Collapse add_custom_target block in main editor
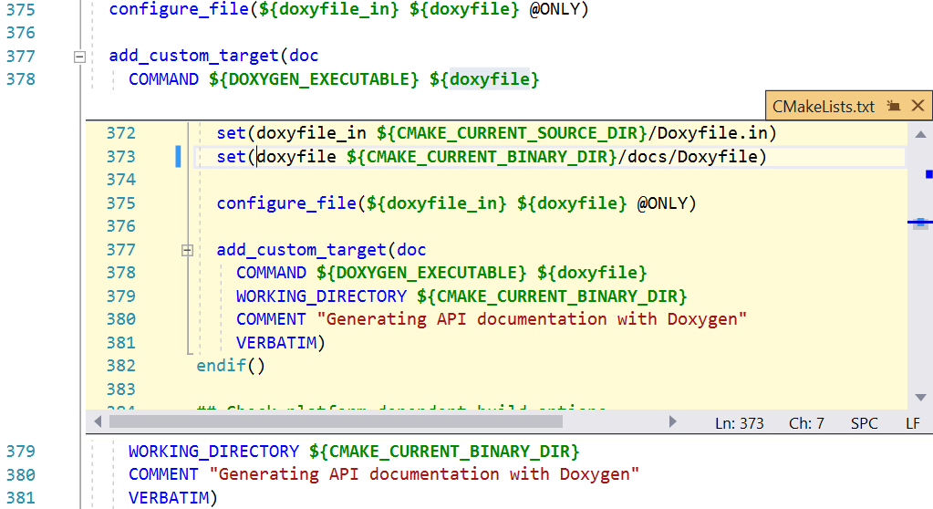This screenshot has height=509, width=933. click(79, 57)
